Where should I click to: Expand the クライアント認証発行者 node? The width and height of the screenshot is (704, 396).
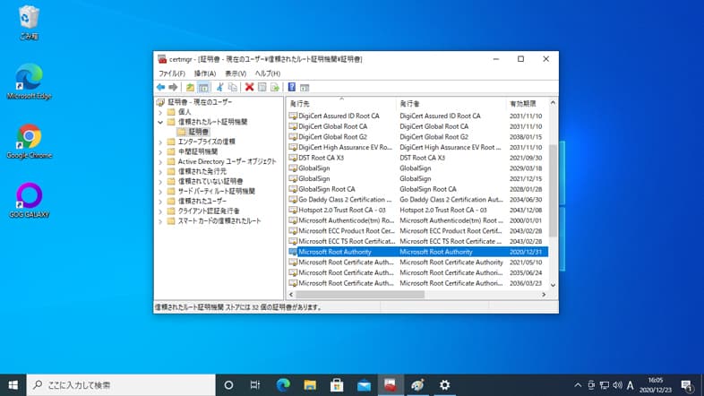pos(160,211)
